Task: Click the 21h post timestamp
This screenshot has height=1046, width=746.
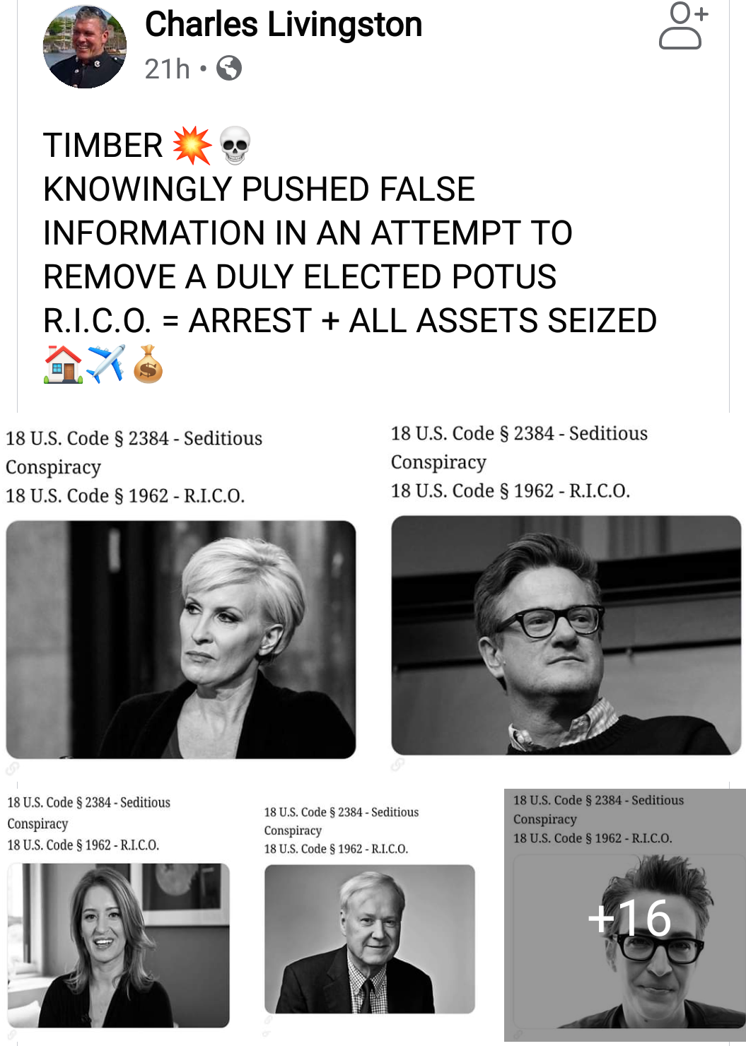Action: (167, 69)
